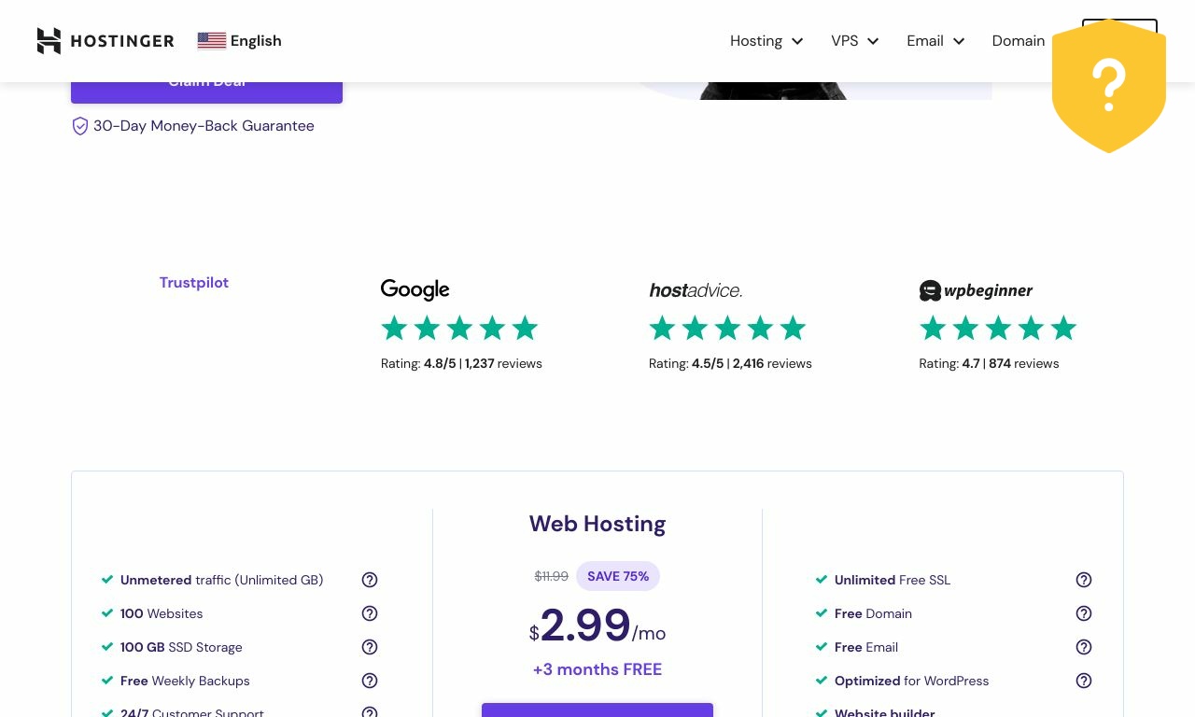
Task: Open help tooltip for 100 GB SSD Storage
Action: (370, 647)
